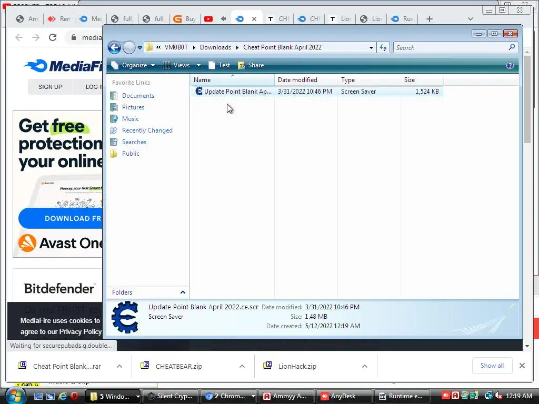Expand the Folders pane
Image resolution: width=539 pixels, height=404 pixels.
183,292
